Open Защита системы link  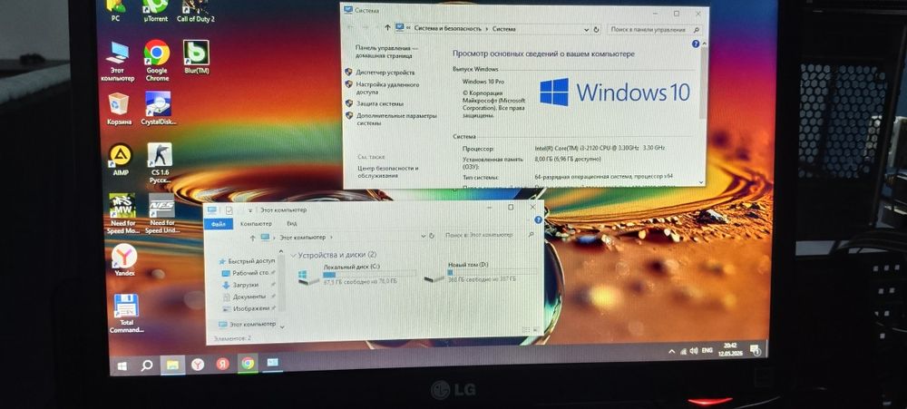coord(379,103)
